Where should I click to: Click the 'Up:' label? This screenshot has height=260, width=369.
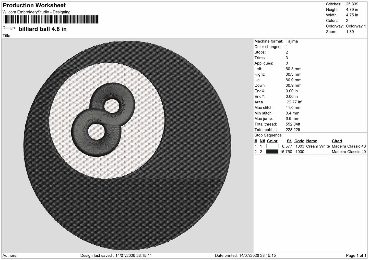(257, 80)
